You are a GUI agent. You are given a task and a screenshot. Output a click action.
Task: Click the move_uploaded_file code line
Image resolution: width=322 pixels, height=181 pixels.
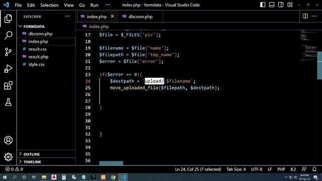tap(165, 88)
